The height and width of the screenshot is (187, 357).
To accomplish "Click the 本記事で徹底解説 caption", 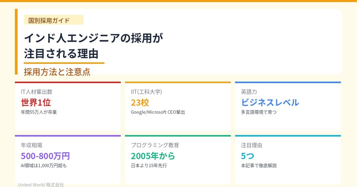I will (259, 166).
